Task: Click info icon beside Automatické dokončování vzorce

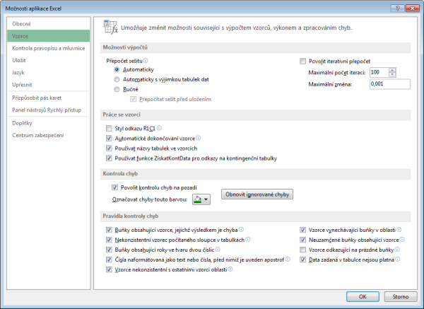Action: coord(198,138)
